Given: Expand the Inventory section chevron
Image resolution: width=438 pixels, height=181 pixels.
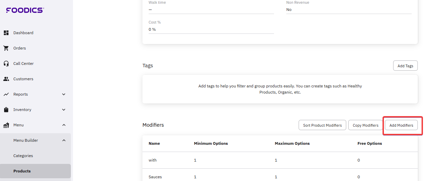Looking at the screenshot, I should 64,110.
